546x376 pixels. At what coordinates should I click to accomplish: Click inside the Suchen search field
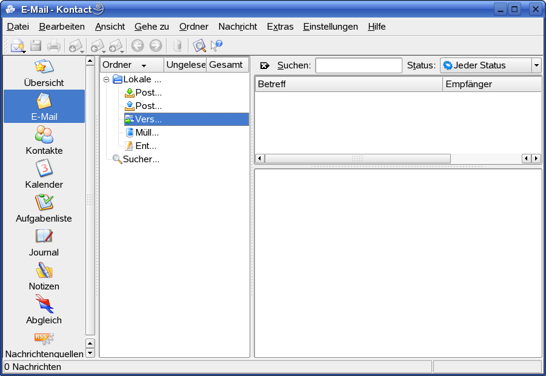coord(359,65)
